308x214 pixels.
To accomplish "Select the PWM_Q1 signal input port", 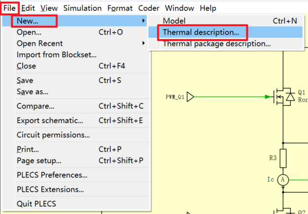I will tap(191, 96).
